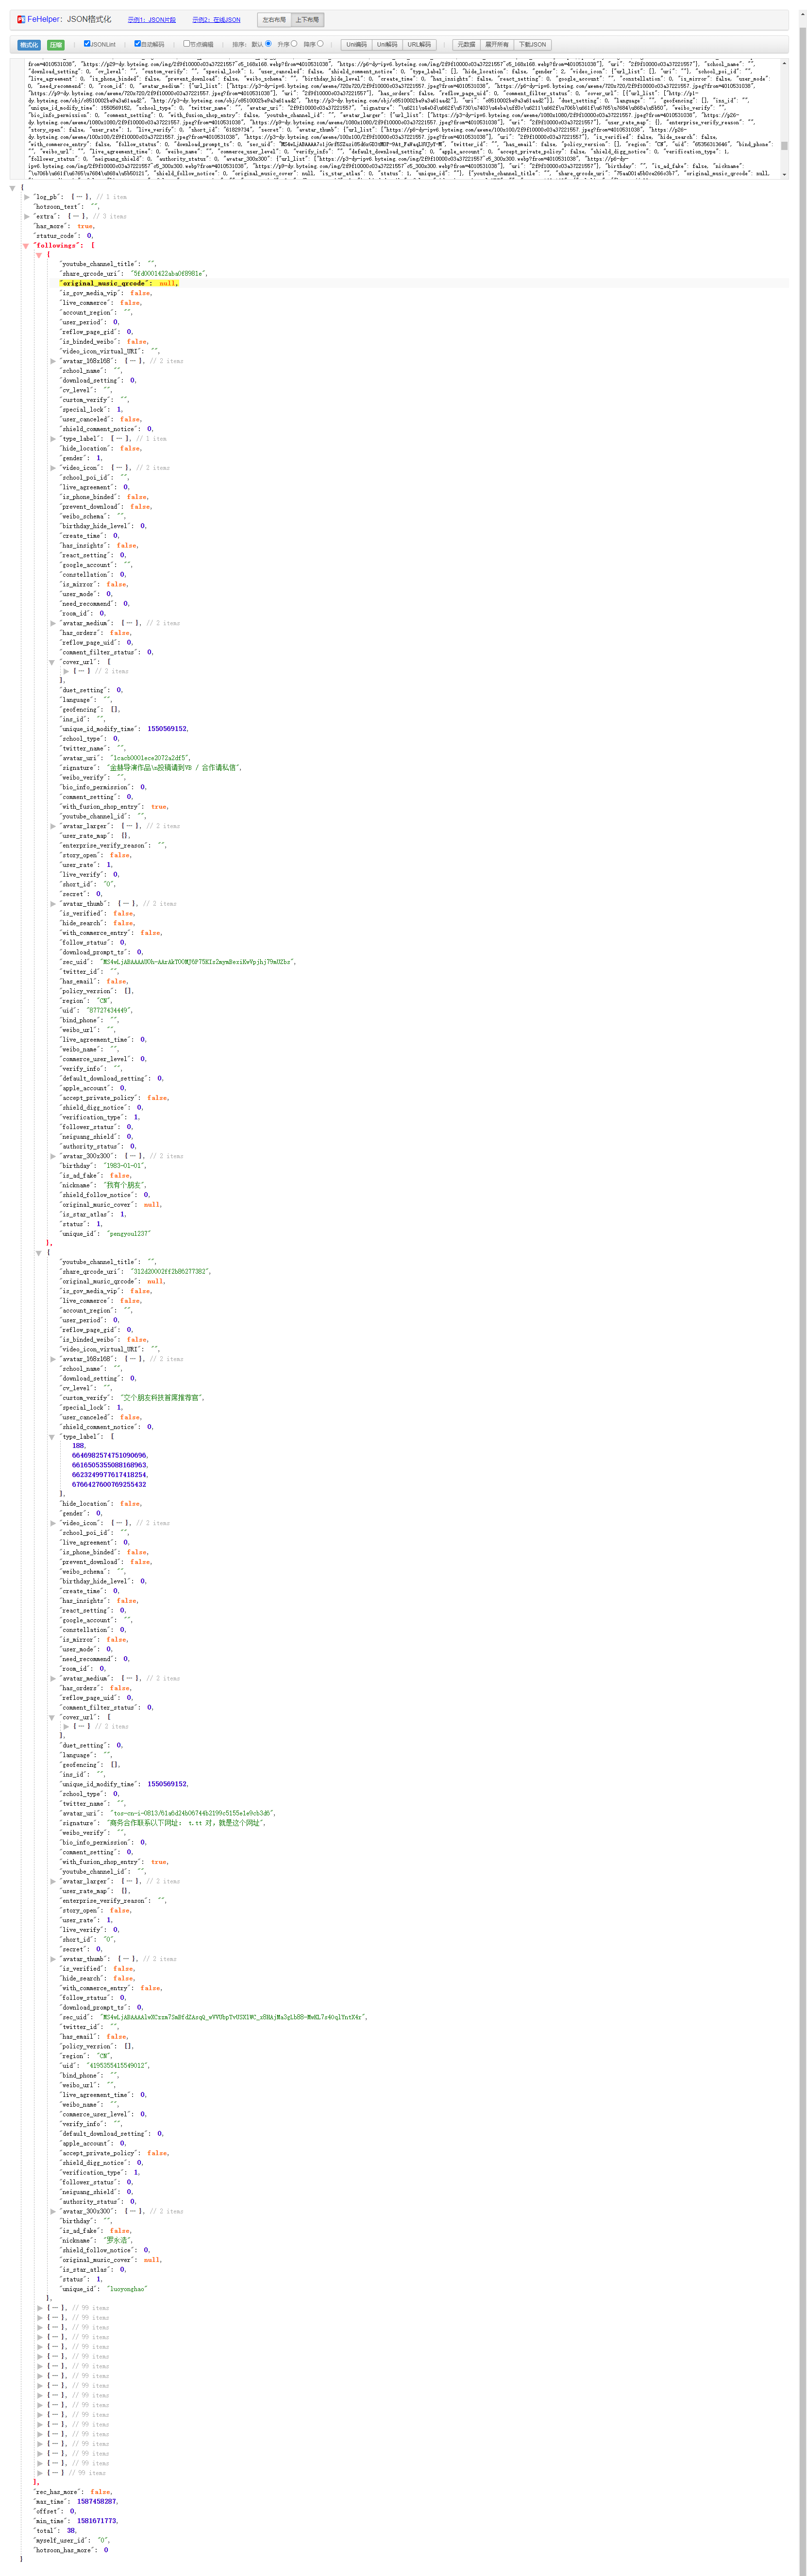Click the Uni编码 button
Screen dimensions: 807x2576
click(x=356, y=45)
